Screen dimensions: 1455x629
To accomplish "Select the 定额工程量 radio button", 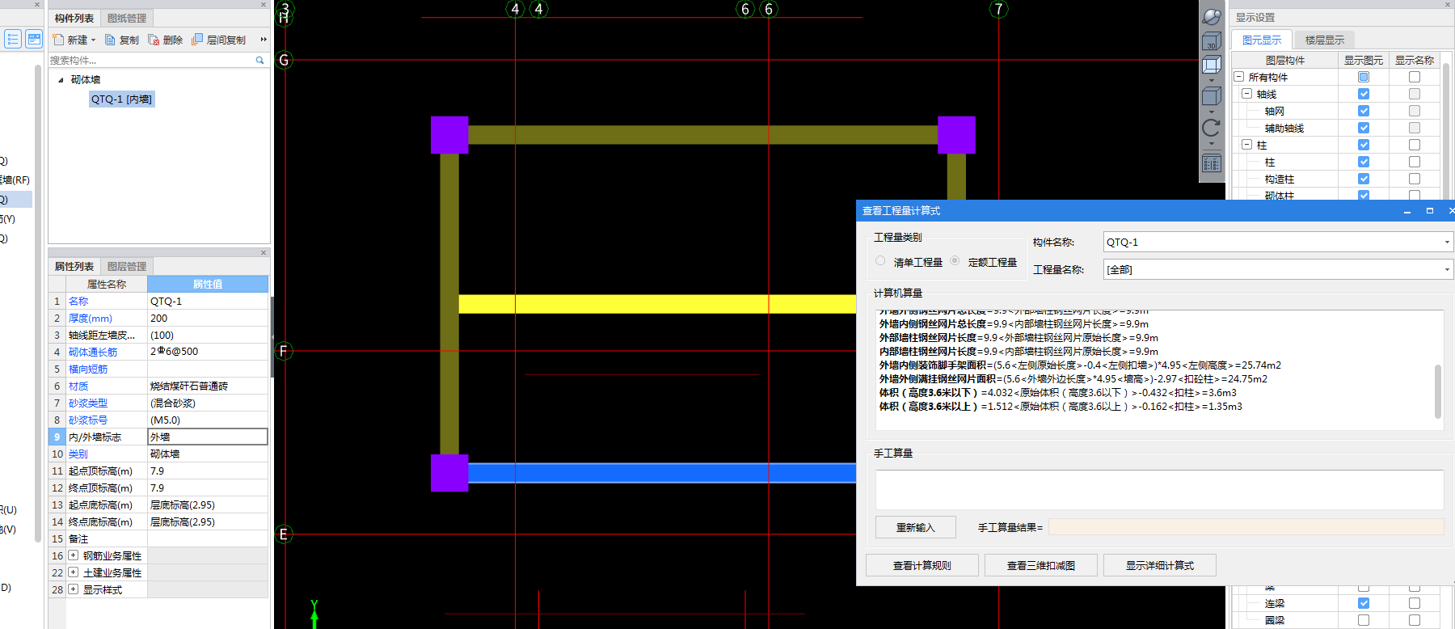I will tap(955, 261).
